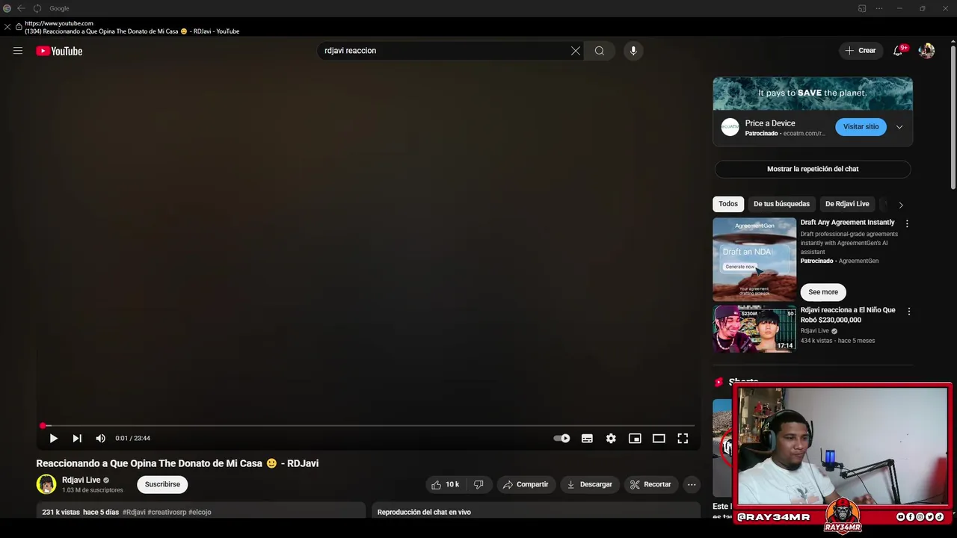Open player settings gear
This screenshot has width=957, height=538.
click(x=611, y=439)
